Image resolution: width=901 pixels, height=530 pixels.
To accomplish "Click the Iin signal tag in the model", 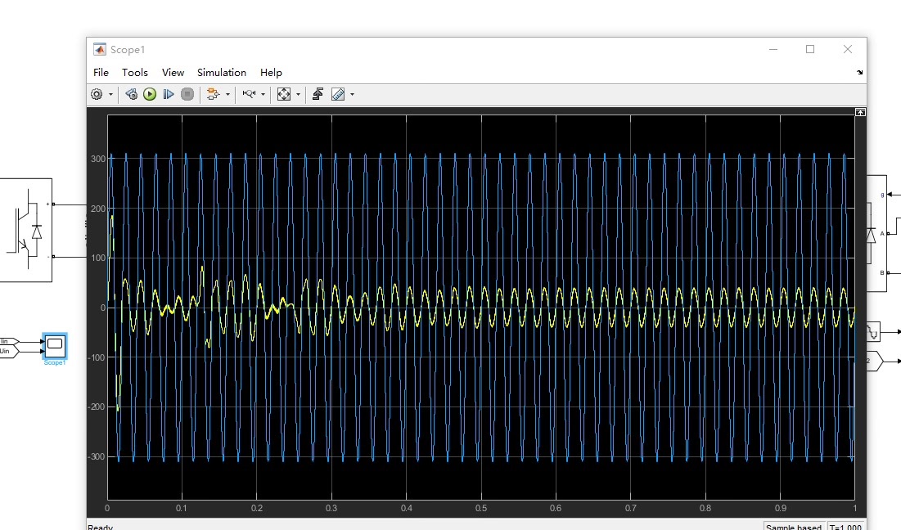I will click(9, 342).
